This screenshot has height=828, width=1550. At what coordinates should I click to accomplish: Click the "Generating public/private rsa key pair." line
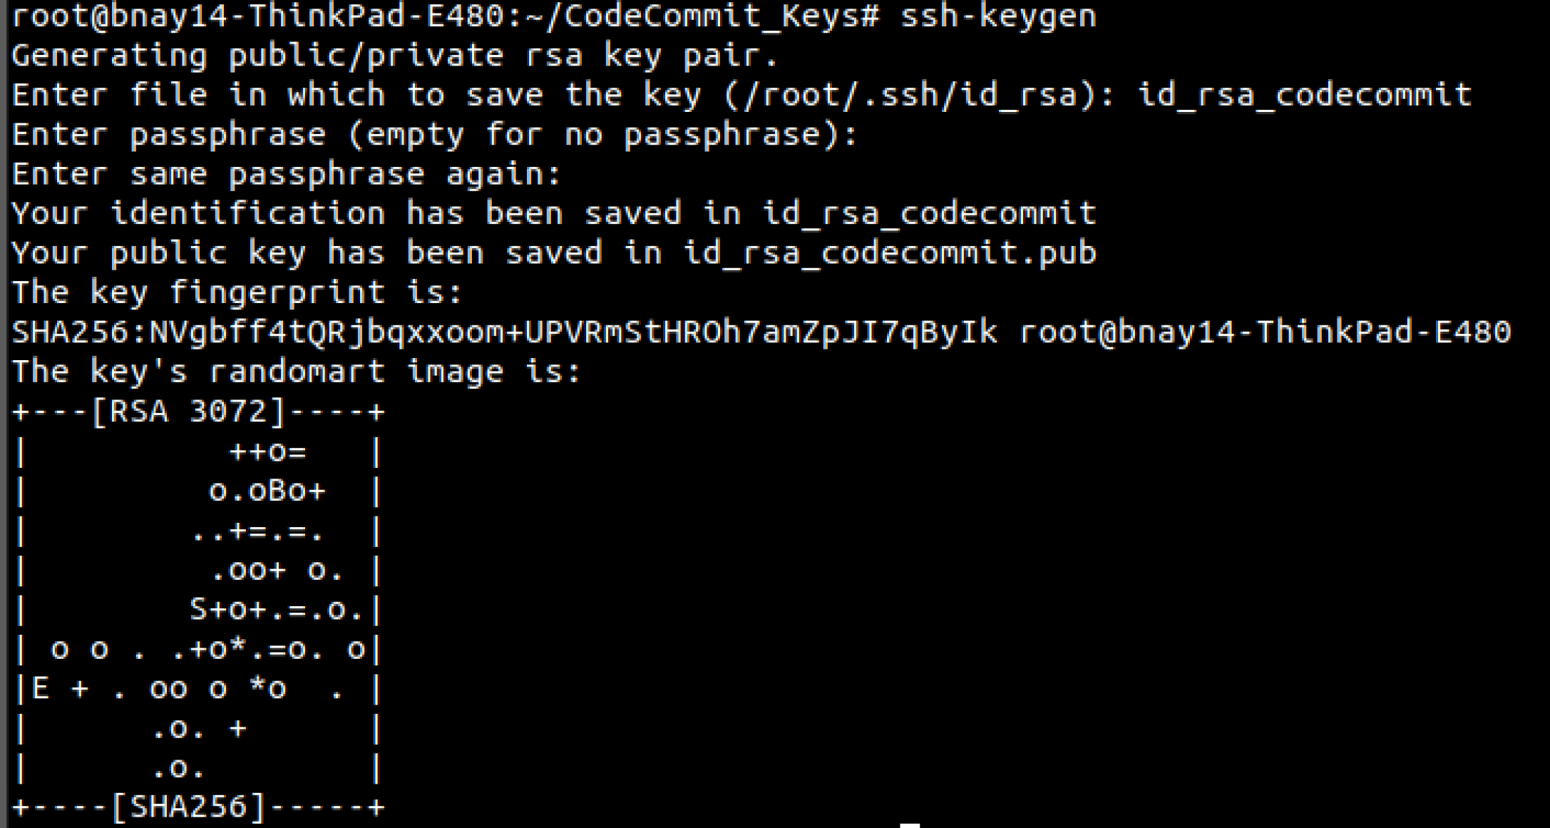pyautogui.click(x=395, y=56)
